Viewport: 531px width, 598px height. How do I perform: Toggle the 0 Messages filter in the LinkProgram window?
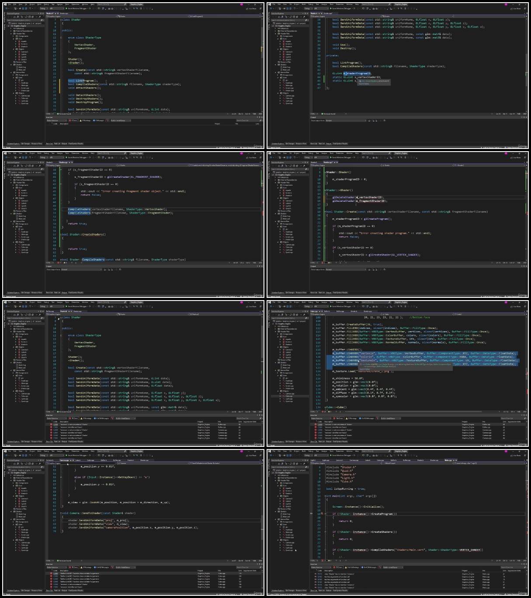(x=98, y=120)
